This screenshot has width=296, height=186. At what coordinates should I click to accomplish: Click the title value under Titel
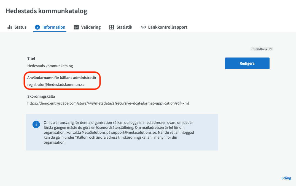(50, 66)
